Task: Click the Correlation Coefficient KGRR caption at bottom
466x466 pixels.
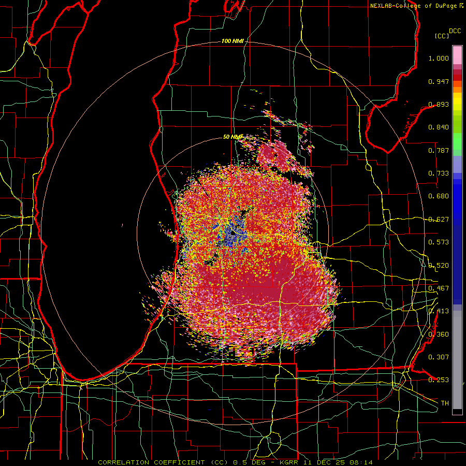Action: point(235,462)
